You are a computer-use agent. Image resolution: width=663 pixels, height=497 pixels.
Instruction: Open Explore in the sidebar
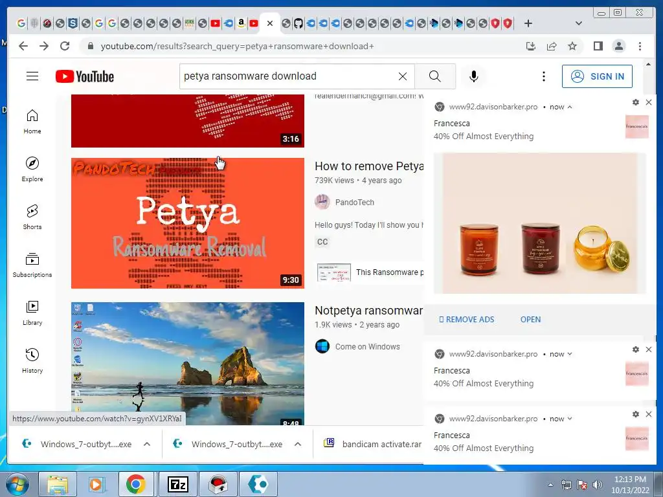(x=32, y=170)
